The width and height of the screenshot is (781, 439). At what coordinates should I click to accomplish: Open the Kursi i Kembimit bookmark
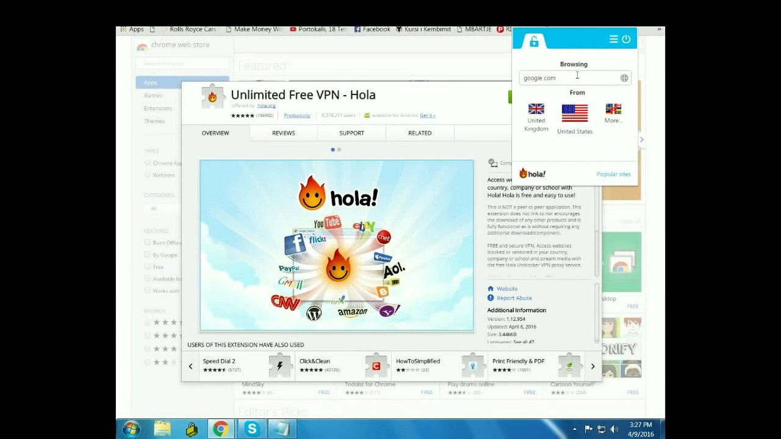[x=423, y=29]
